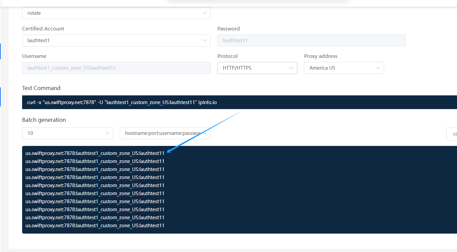
Task: Click the curl test command text
Action: point(122,102)
